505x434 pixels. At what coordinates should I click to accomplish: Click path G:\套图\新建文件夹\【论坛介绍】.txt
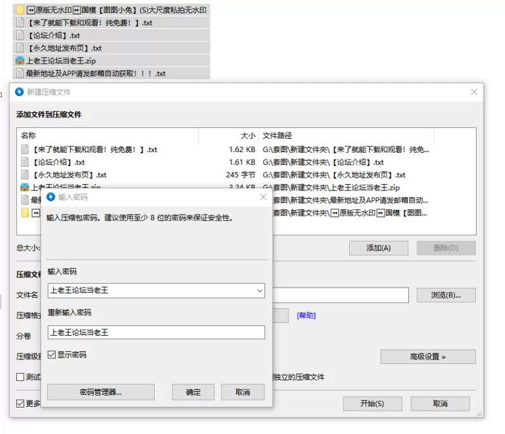click(323, 162)
